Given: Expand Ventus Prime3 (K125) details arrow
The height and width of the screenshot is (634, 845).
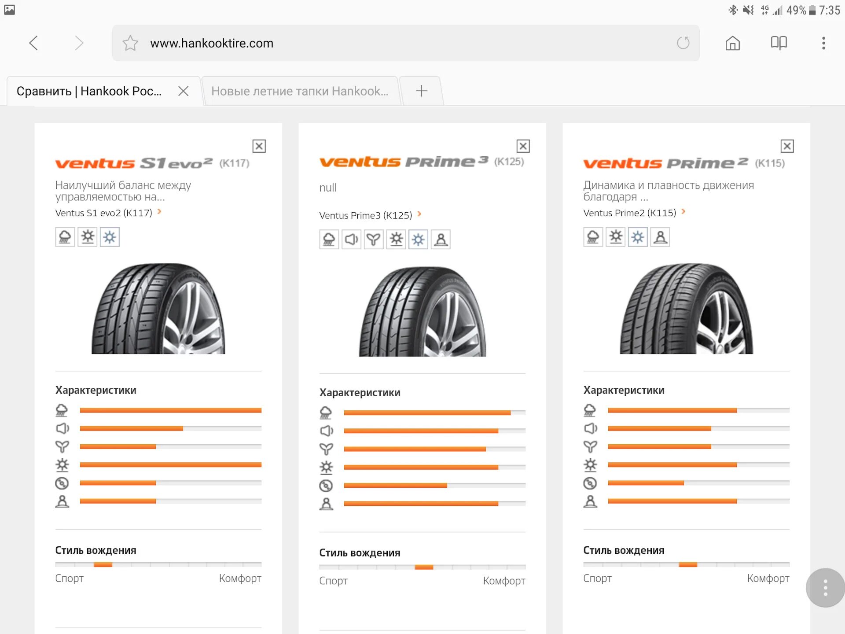Looking at the screenshot, I should [x=420, y=215].
